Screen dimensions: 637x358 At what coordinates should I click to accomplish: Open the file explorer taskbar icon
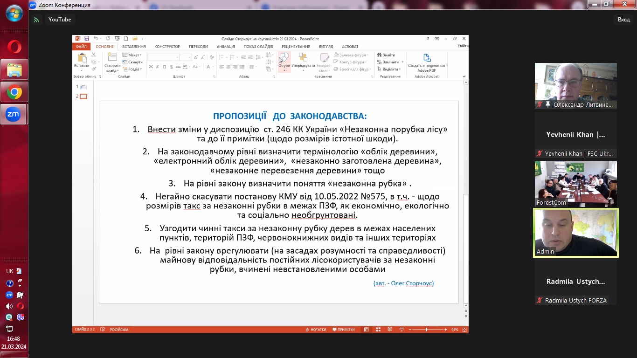(x=14, y=70)
